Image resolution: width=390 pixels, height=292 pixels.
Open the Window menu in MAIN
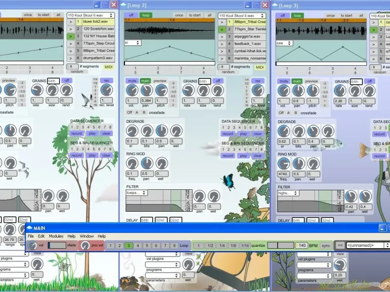click(x=87, y=236)
